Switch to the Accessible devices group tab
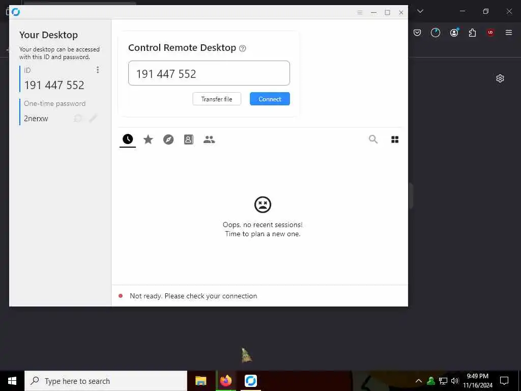 coord(209,139)
